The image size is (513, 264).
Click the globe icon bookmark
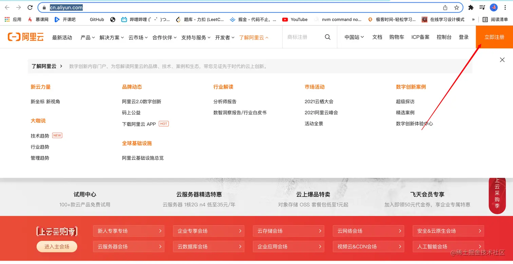[113, 20]
